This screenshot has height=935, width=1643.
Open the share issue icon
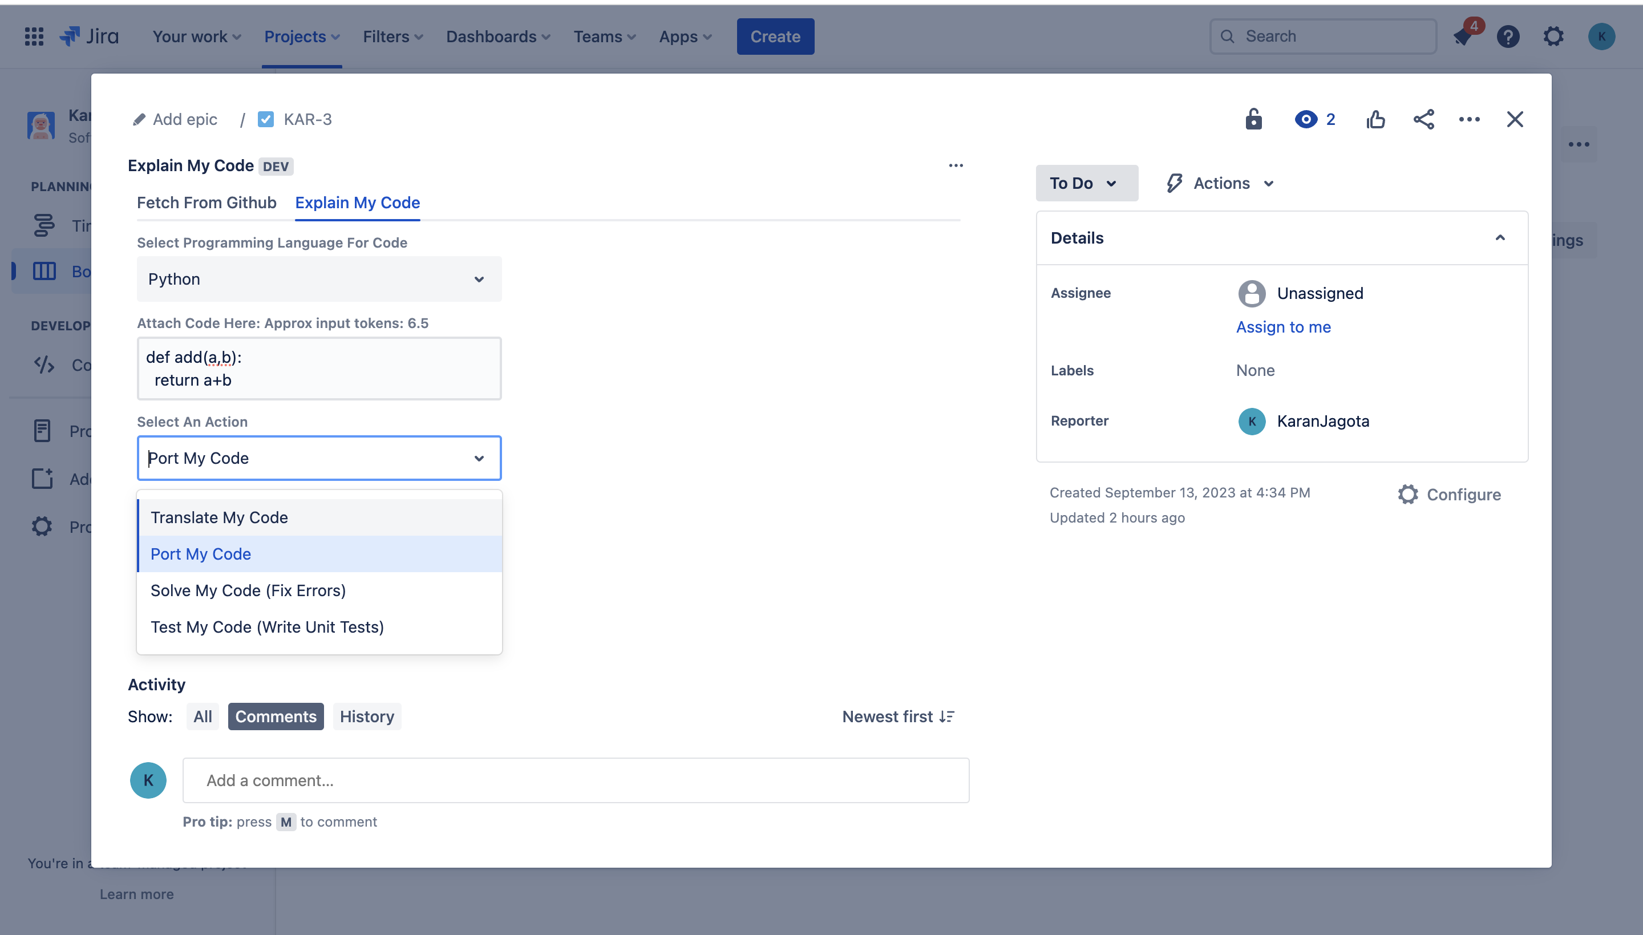pyautogui.click(x=1423, y=119)
